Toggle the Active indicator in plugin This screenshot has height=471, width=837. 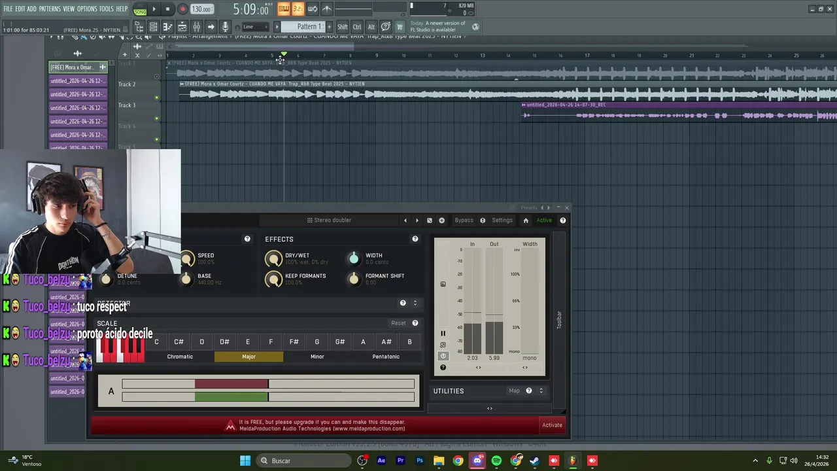(x=544, y=220)
